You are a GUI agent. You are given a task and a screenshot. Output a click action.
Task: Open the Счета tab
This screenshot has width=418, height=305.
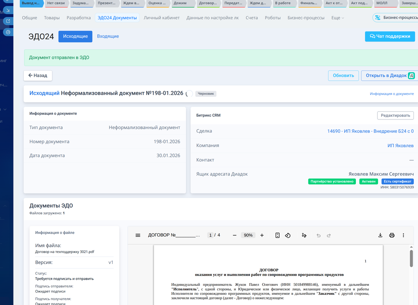click(252, 18)
